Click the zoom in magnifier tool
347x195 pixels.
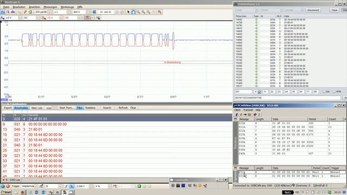(143, 12)
